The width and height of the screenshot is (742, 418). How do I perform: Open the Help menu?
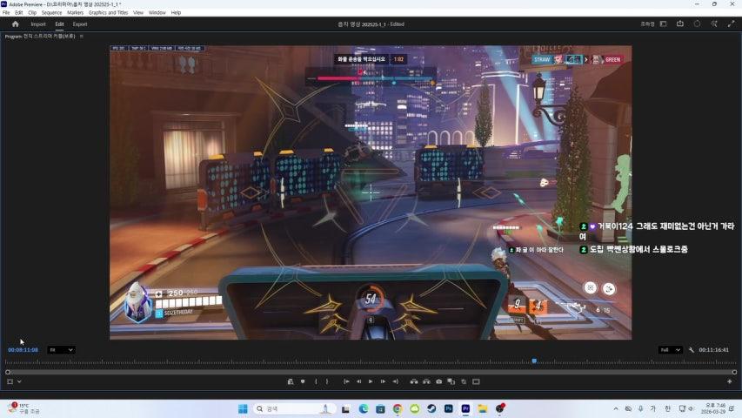[176, 13]
